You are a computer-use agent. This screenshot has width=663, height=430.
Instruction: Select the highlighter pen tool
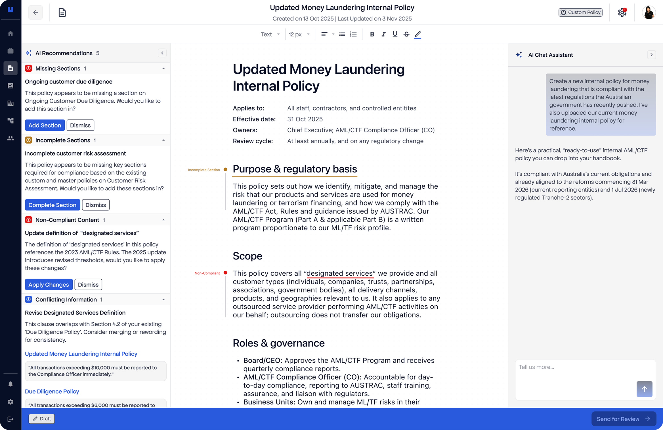417,34
